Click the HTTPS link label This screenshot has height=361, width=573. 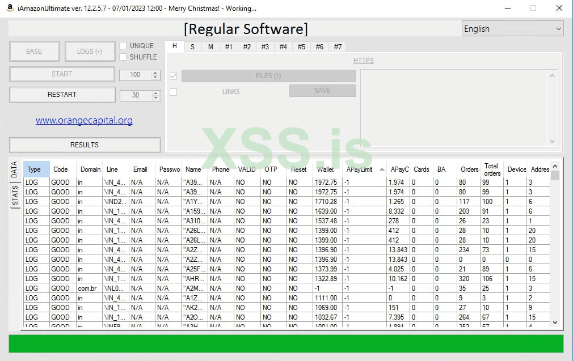[363, 61]
